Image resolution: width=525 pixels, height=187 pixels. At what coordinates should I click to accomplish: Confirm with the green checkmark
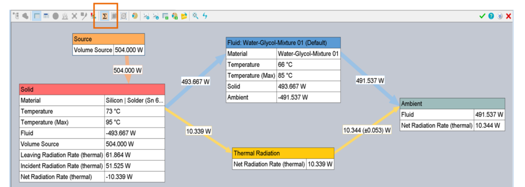tap(482, 16)
